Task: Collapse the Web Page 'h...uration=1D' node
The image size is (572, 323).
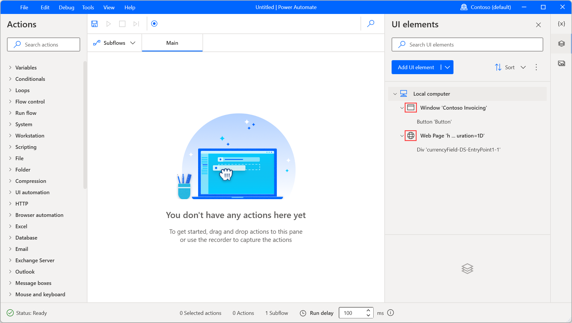Action: tap(401, 135)
